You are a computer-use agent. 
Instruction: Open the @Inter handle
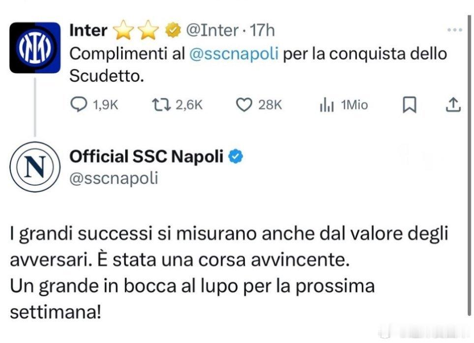[212, 30]
